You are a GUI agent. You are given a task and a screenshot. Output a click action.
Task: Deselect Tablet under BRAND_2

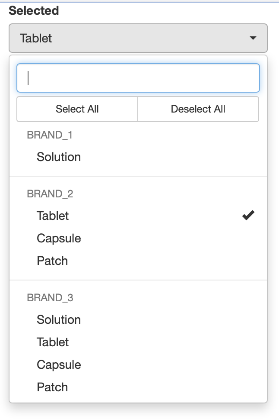coord(53,215)
